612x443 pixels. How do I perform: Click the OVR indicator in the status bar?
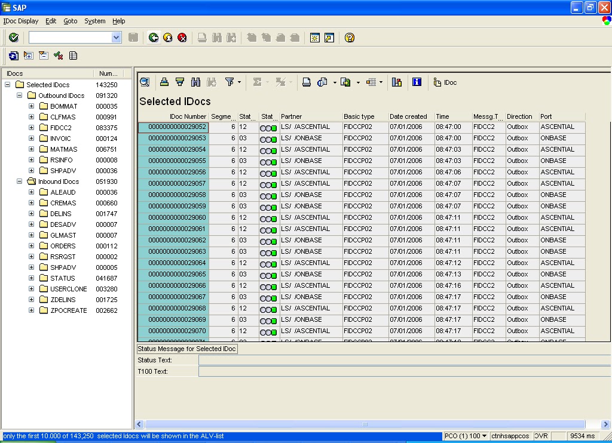point(541,436)
